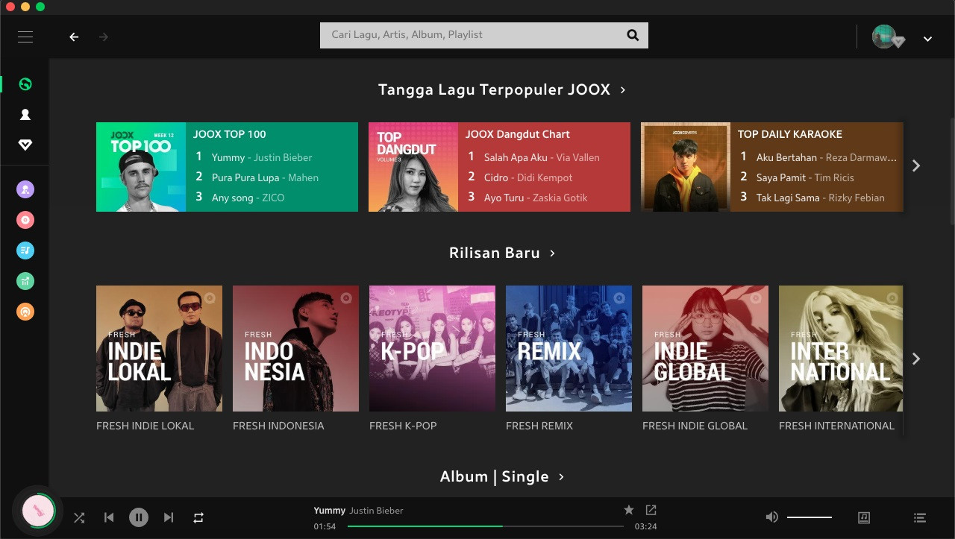Open the orange radio sidebar icon
The height and width of the screenshot is (539, 955).
tap(25, 312)
